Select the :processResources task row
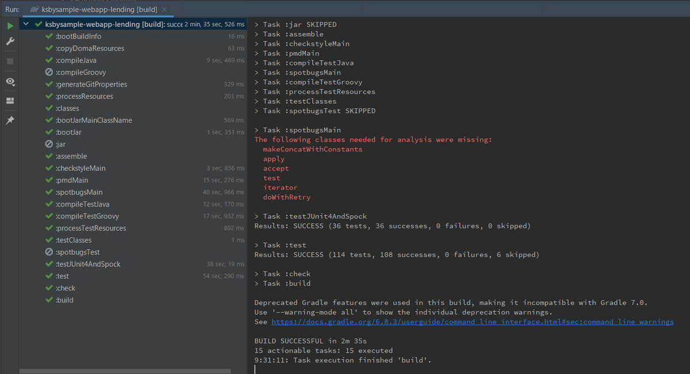Viewport: 690px width, 374px height. tap(133, 96)
